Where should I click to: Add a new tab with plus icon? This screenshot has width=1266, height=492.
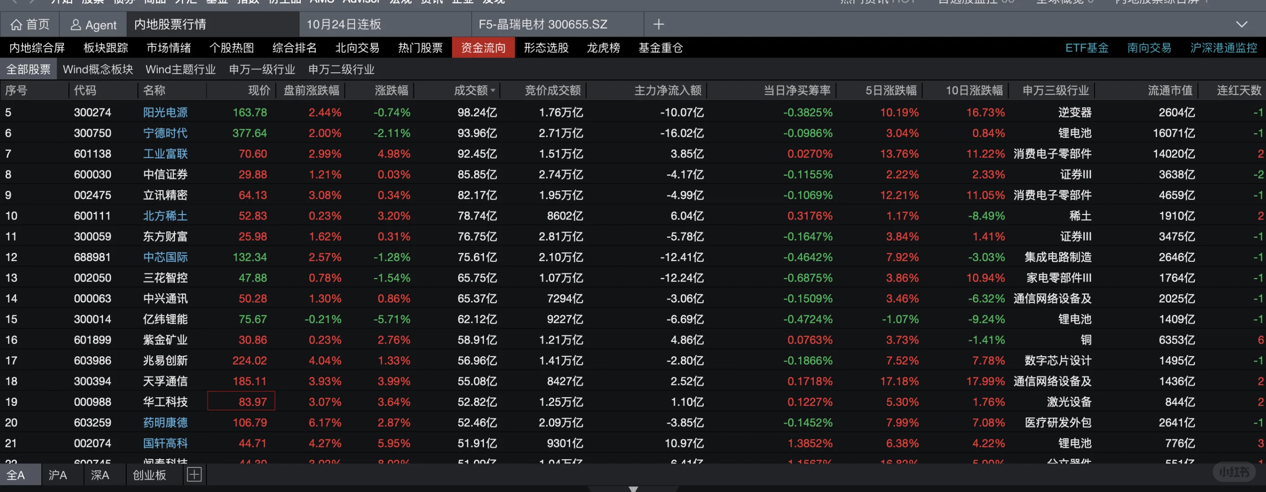point(659,24)
